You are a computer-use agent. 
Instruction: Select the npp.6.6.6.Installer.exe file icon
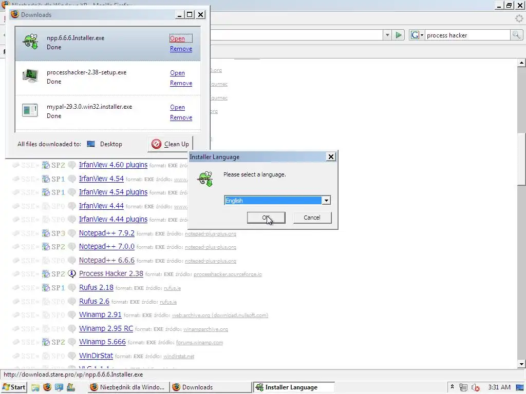point(30,42)
